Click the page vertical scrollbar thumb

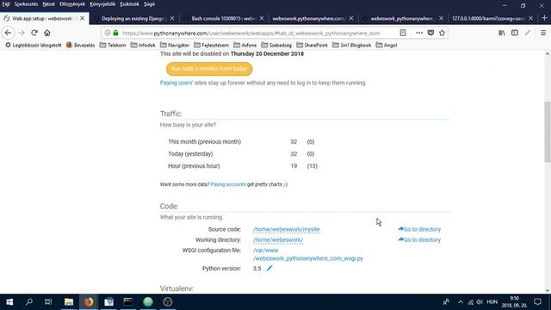[548, 132]
